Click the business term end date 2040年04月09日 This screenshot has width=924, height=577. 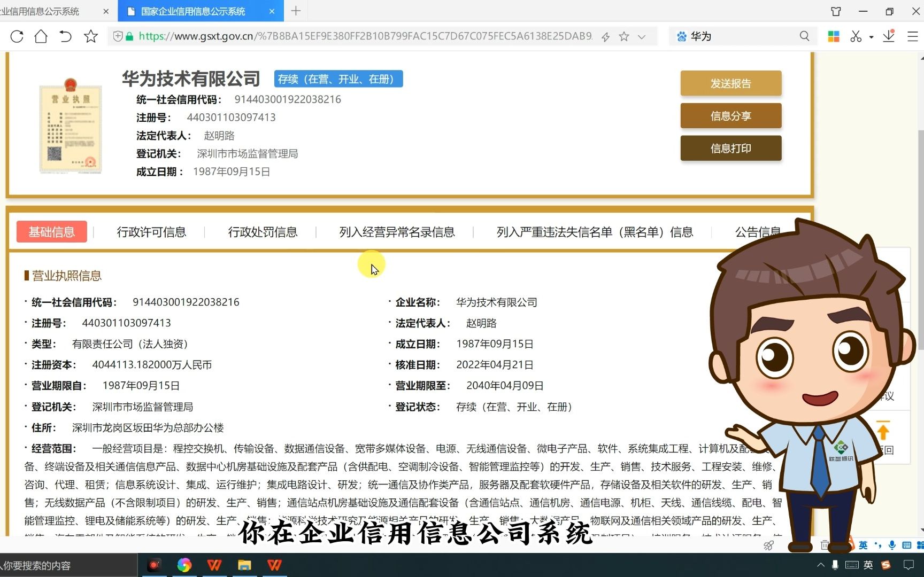505,386
